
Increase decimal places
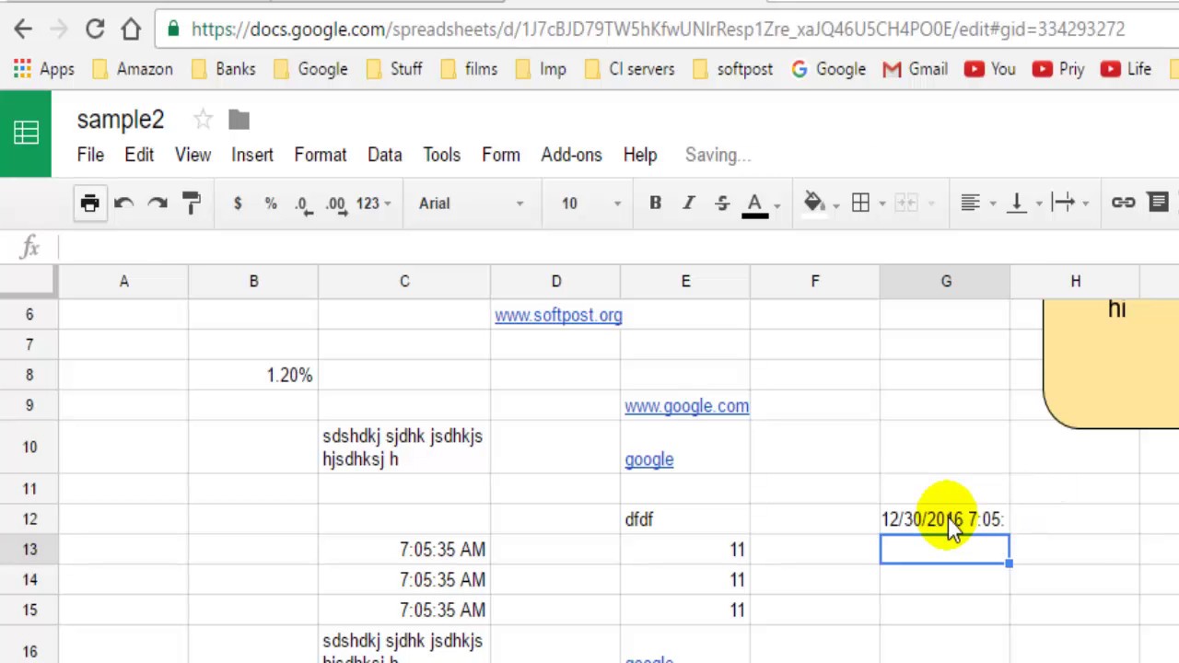click(x=336, y=204)
